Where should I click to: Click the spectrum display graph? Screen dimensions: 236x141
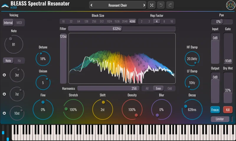point(122,58)
